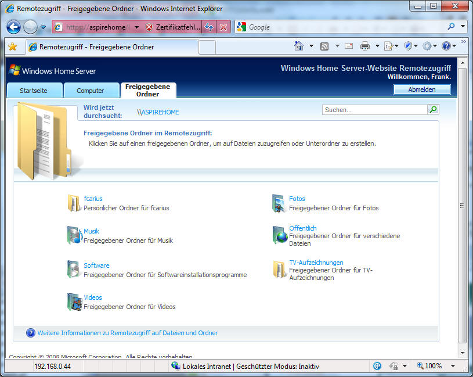The height and width of the screenshot is (377, 473).
Task: Open the Fotos shared folder link
Action: [297, 199]
